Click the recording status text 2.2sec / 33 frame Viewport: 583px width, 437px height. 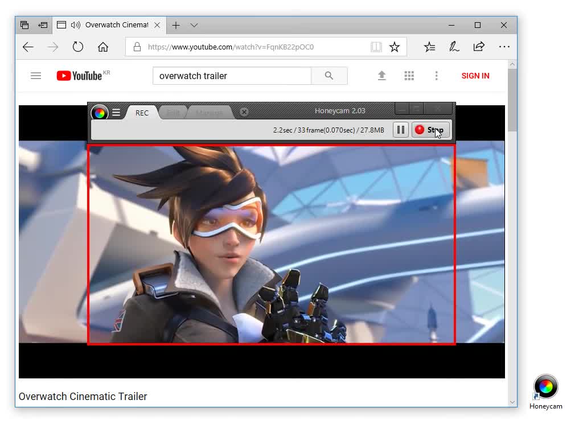329,130
